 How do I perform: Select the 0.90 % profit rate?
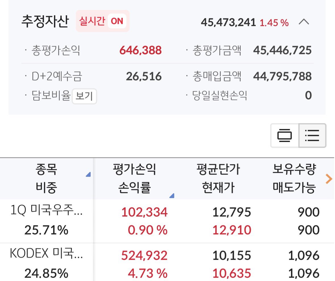tap(148, 230)
